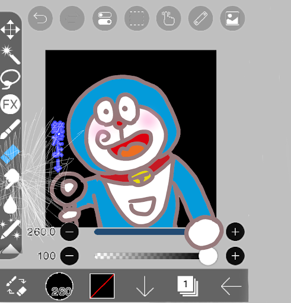The image size is (291, 303).
Task: Click the 100 opacity value
Action: point(47,256)
